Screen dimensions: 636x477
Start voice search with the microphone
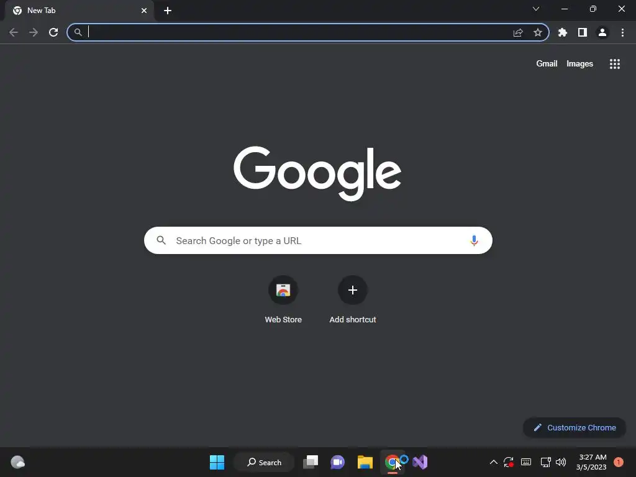coord(474,240)
